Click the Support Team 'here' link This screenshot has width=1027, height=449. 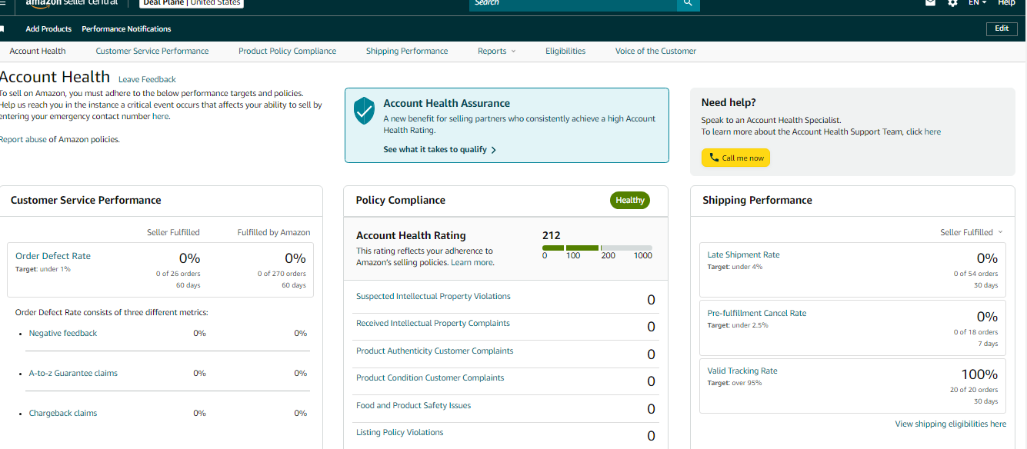coord(932,132)
